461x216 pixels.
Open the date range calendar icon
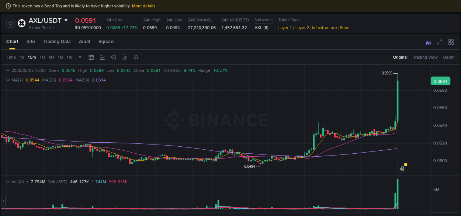pyautogui.click(x=91, y=57)
